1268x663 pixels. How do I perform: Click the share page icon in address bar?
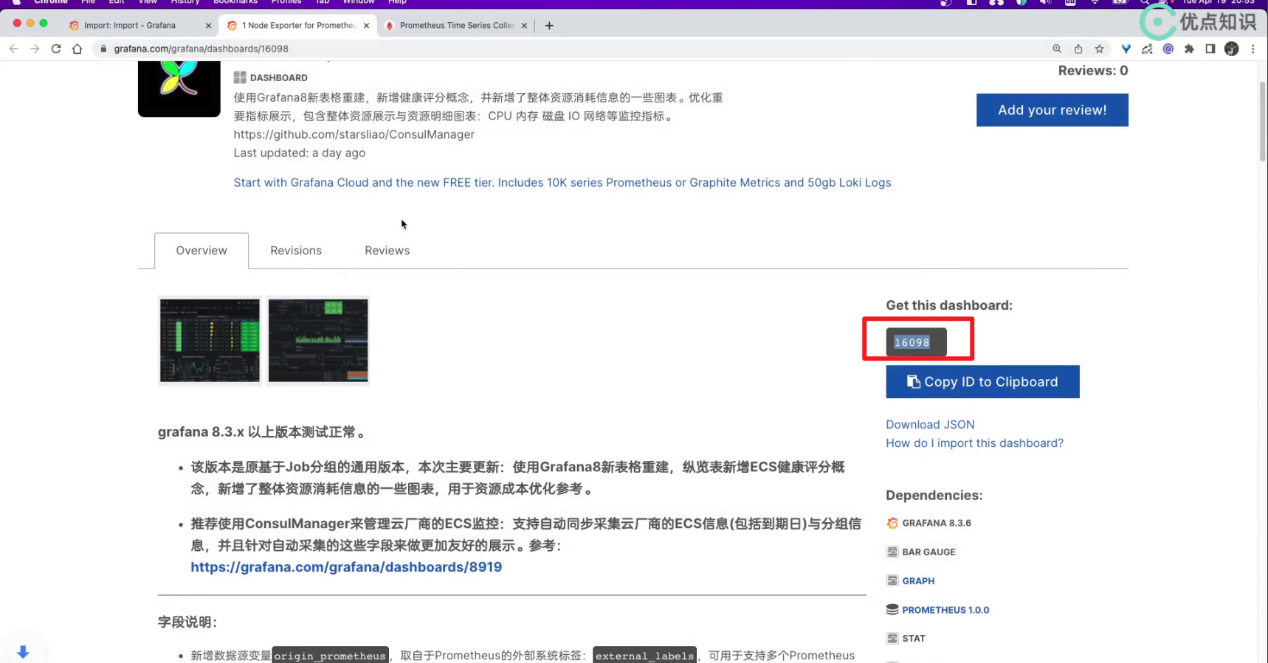tap(1078, 49)
